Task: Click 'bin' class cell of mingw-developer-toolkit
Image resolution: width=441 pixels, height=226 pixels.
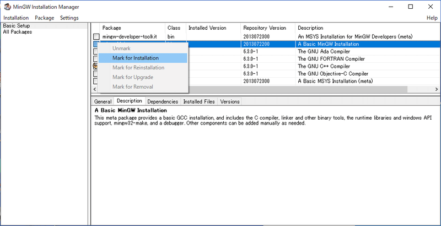Action: pyautogui.click(x=171, y=37)
